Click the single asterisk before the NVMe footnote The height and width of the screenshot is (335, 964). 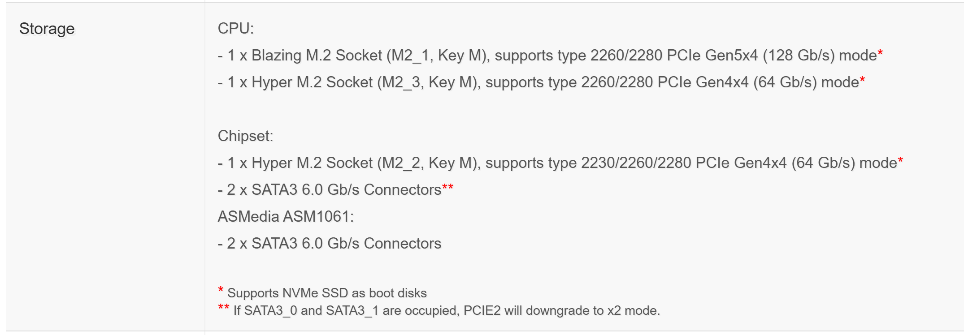[x=221, y=290]
